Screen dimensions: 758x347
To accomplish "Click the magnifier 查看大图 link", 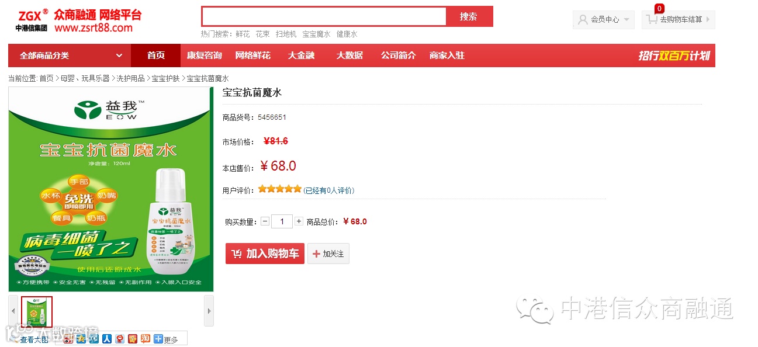I will [29, 339].
